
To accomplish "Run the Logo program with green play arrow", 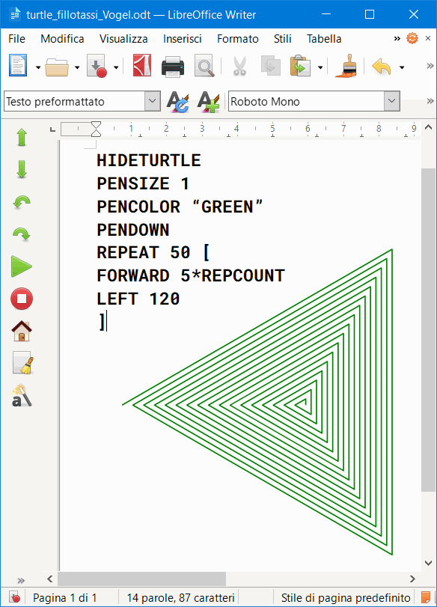I will coord(21,266).
